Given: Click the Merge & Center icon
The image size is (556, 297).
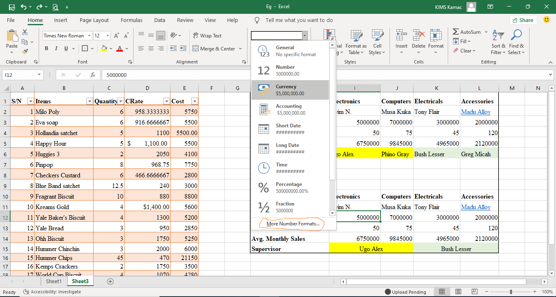Looking at the screenshot, I should [215, 48].
